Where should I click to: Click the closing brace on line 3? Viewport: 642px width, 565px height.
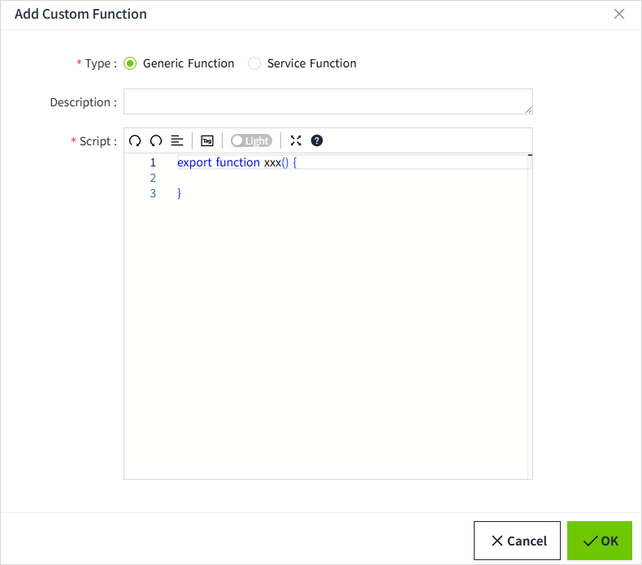pyautogui.click(x=180, y=193)
